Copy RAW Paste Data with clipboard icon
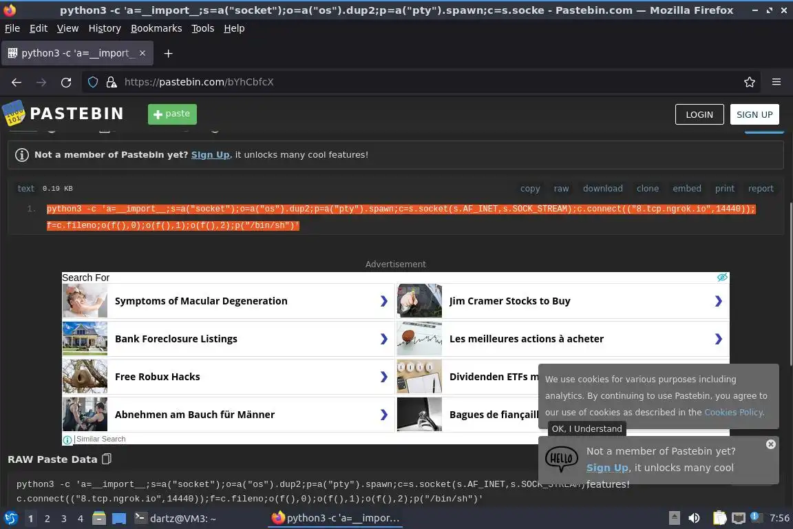The height and width of the screenshot is (529, 793). pos(107,459)
